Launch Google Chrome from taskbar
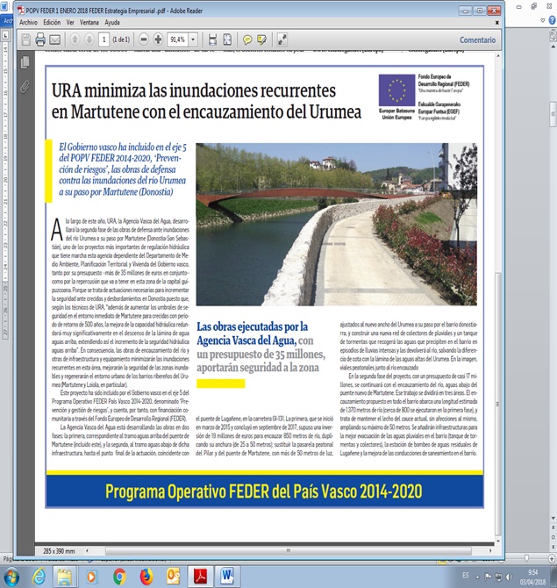The height and width of the screenshot is (588, 557). [x=119, y=577]
